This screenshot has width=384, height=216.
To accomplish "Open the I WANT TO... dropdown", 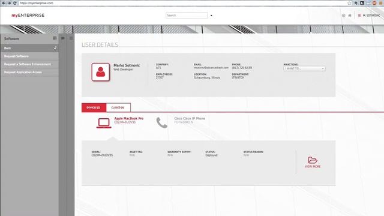I will (304, 68).
